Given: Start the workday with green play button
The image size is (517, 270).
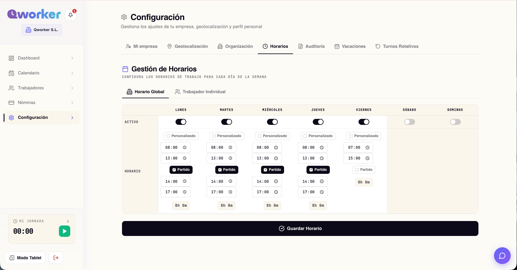Looking at the screenshot, I should click(x=65, y=231).
